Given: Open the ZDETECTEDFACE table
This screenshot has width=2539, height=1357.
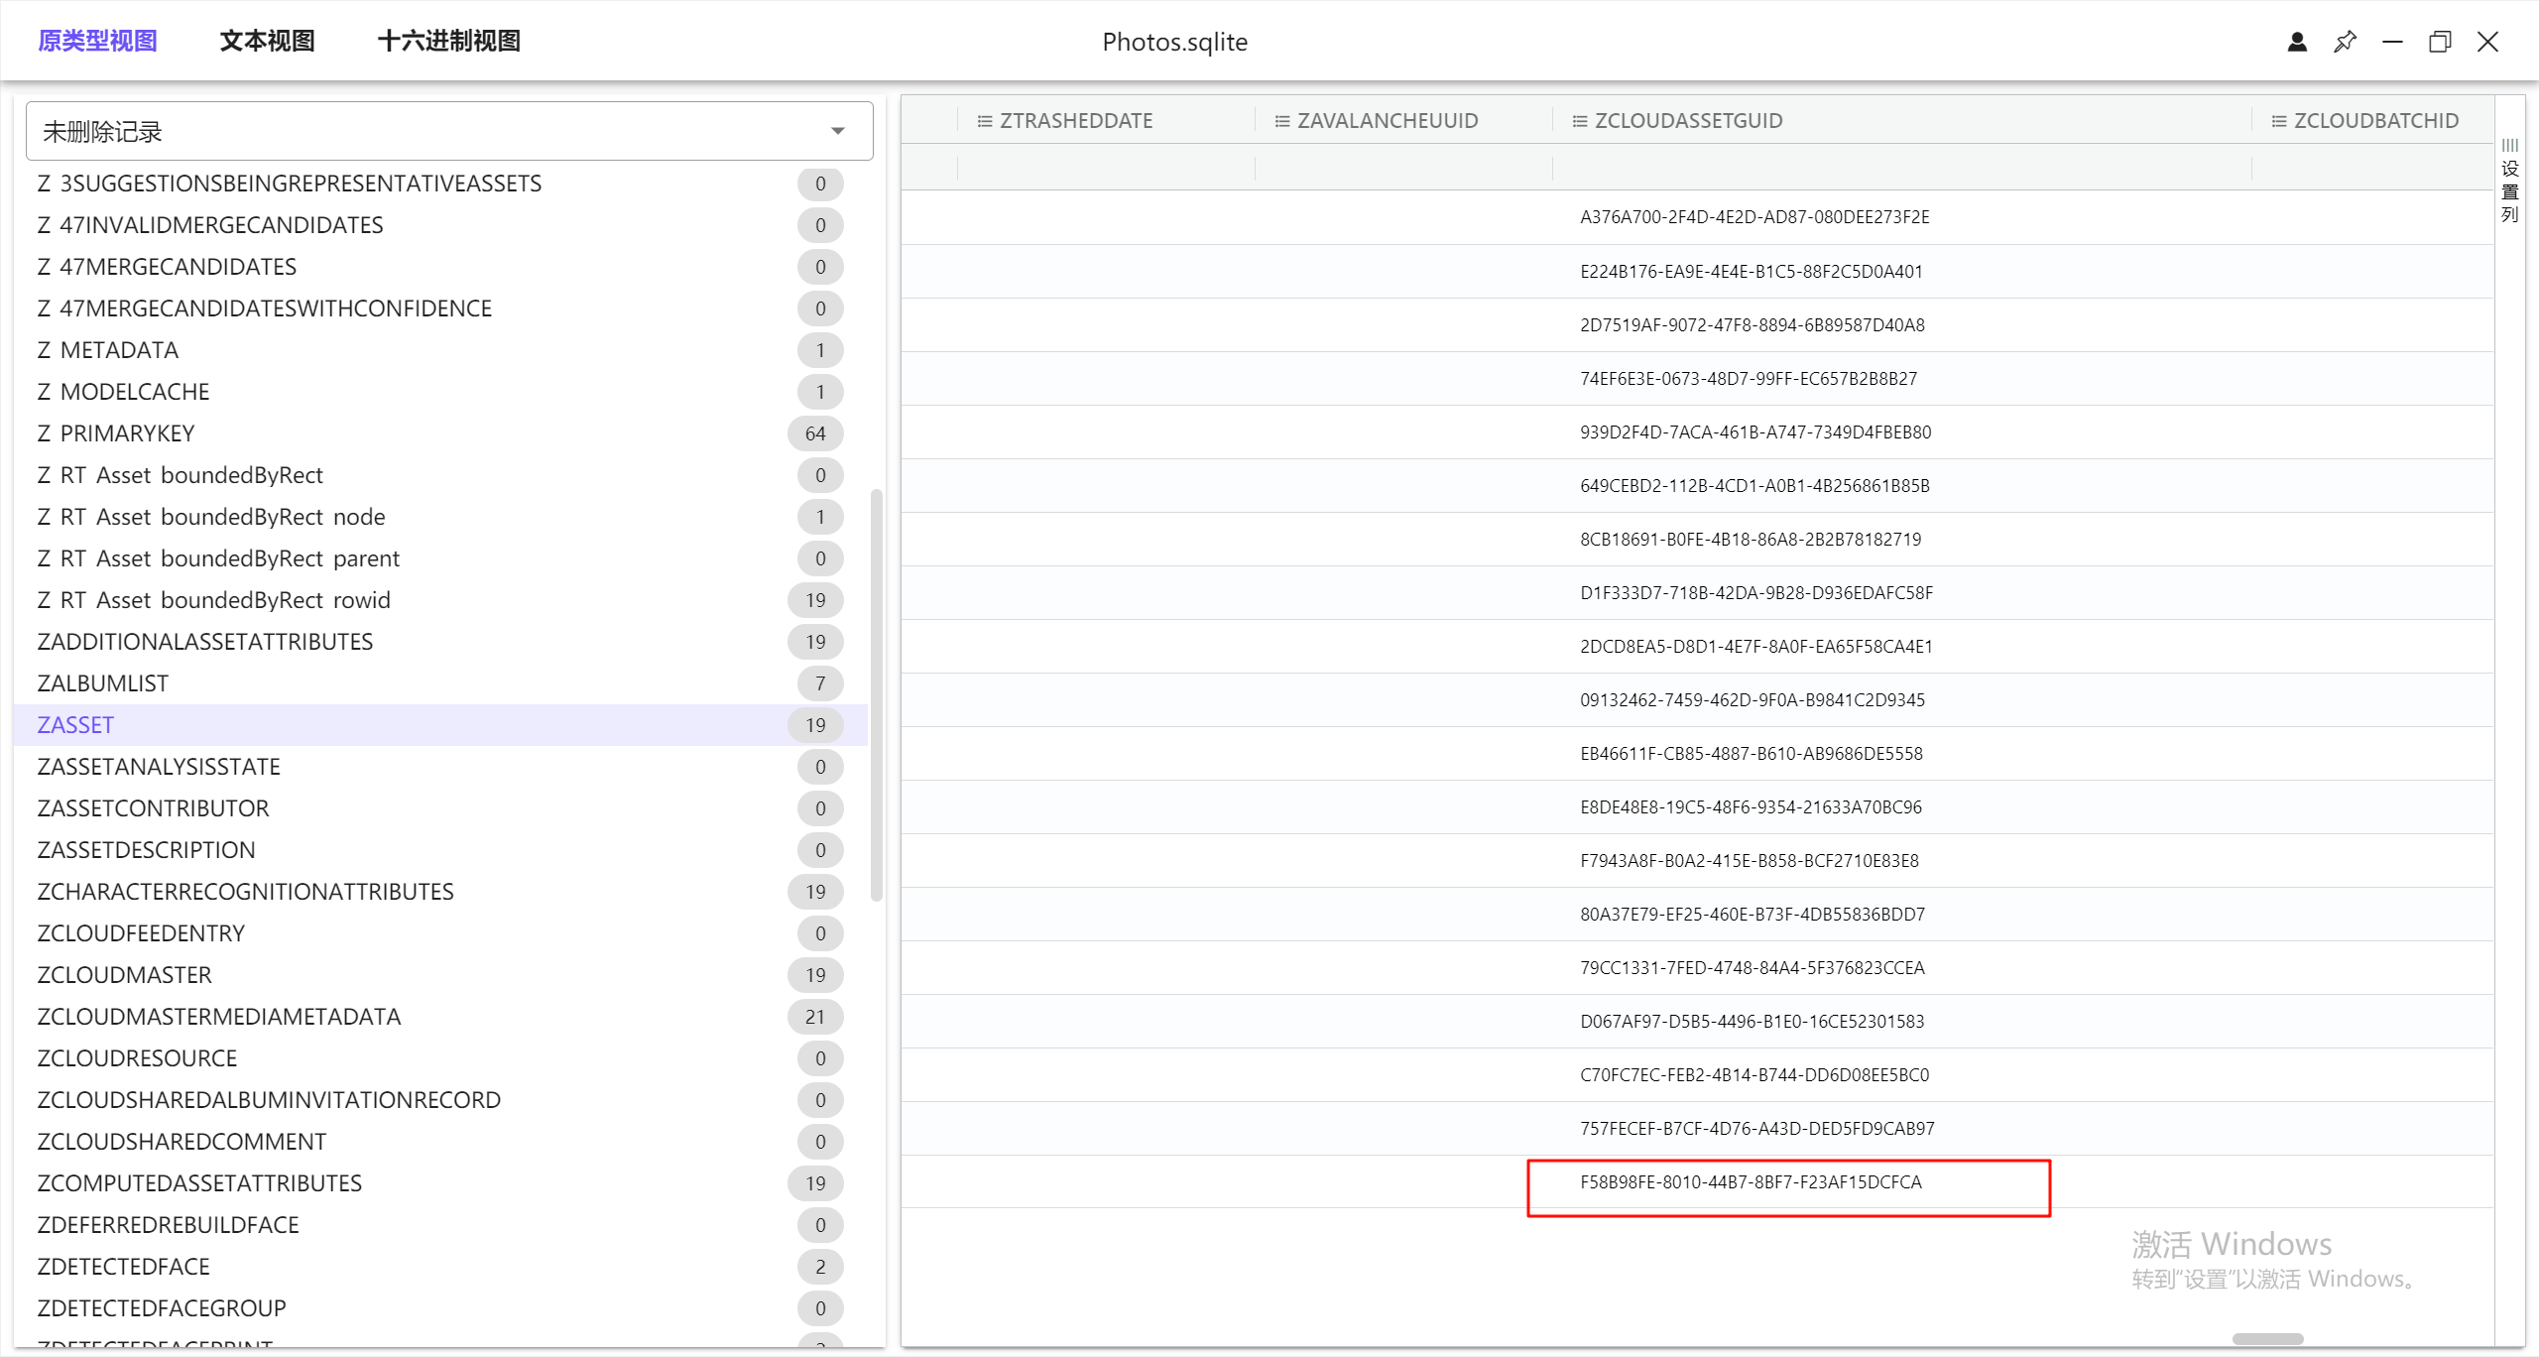Looking at the screenshot, I should point(124,1267).
